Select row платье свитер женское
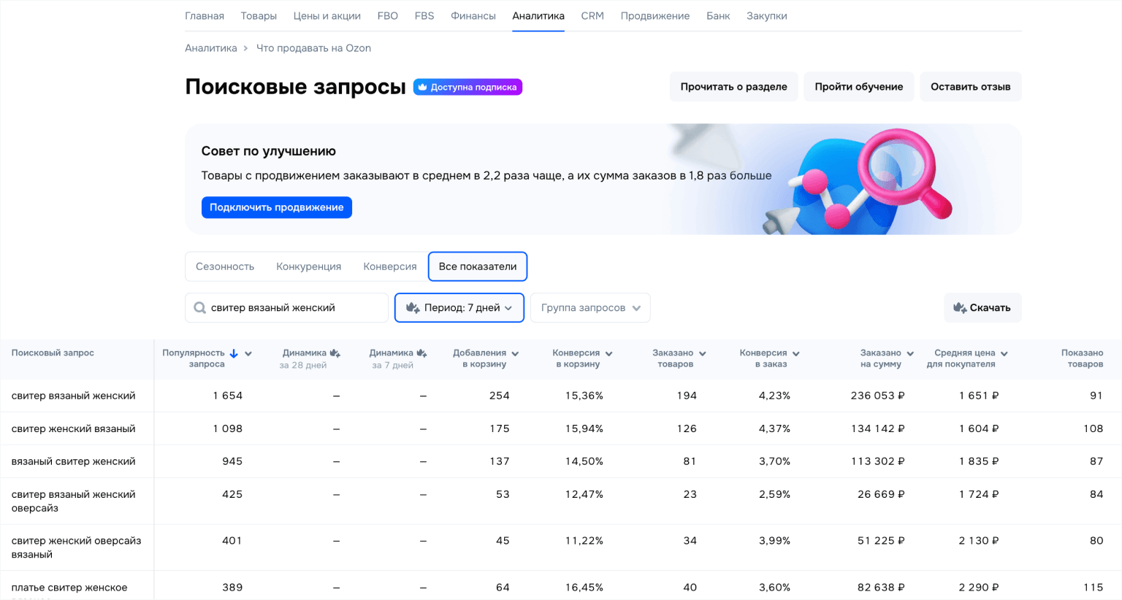1122x600 pixels. tap(561, 586)
